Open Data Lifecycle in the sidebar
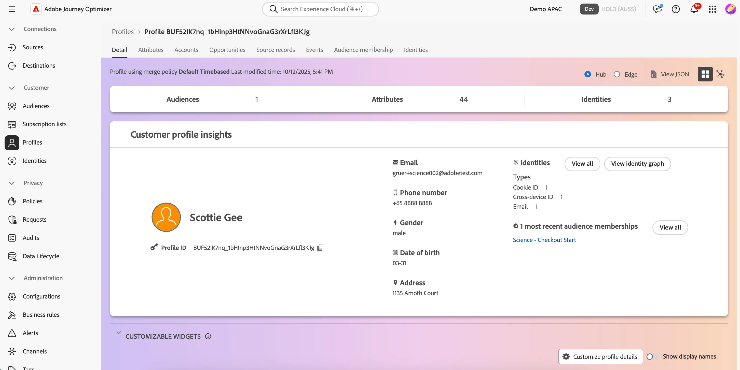 point(41,256)
